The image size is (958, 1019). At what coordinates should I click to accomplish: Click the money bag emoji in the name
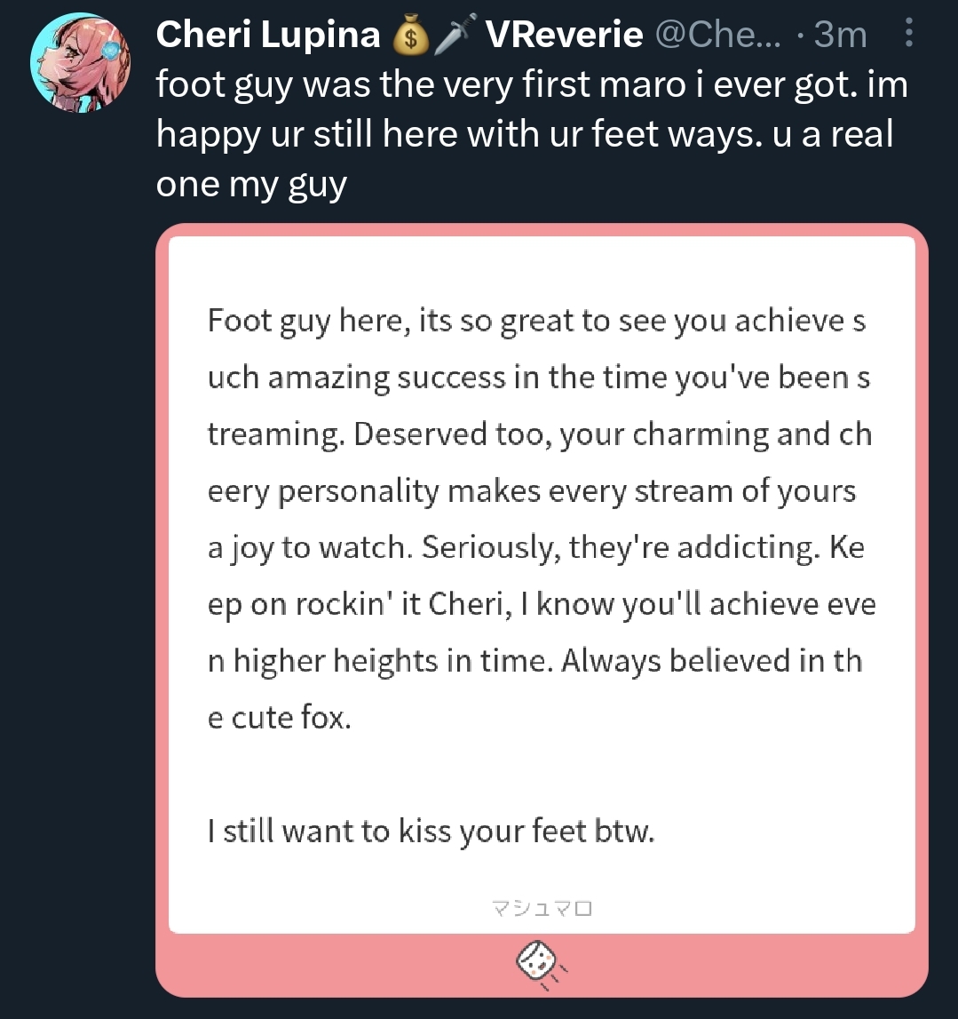(x=410, y=36)
